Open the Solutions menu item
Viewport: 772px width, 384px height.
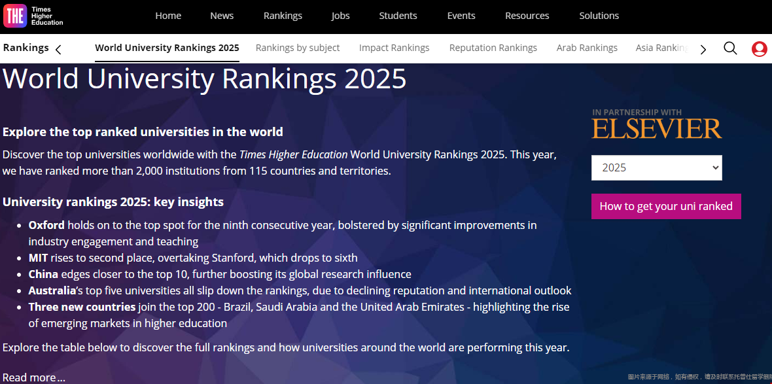pos(599,16)
